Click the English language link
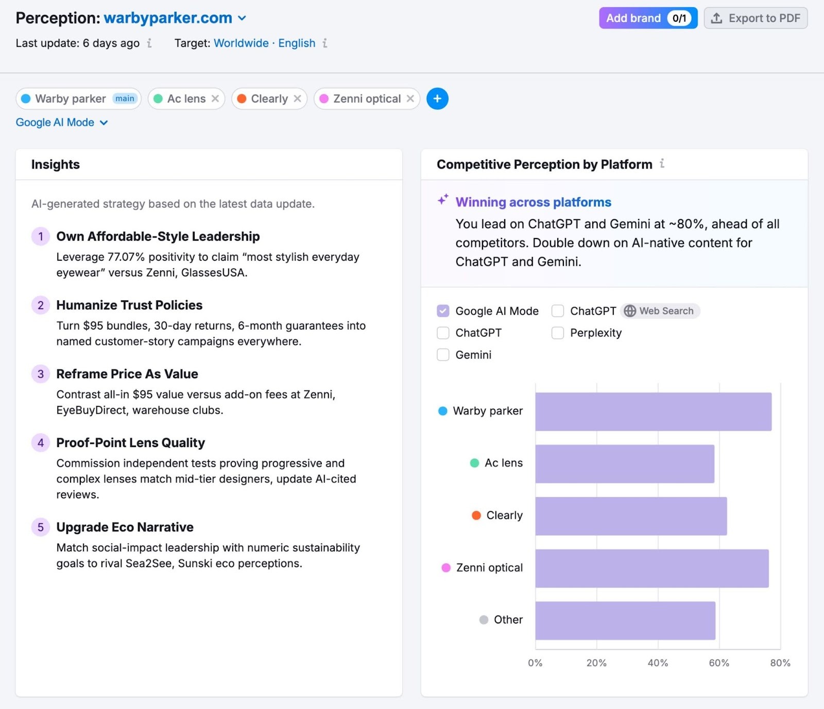The image size is (824, 709). [x=297, y=43]
